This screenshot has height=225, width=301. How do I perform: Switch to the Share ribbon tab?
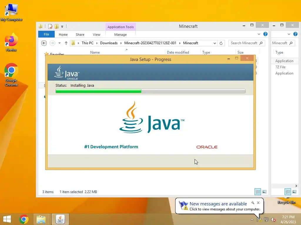pos(80,35)
